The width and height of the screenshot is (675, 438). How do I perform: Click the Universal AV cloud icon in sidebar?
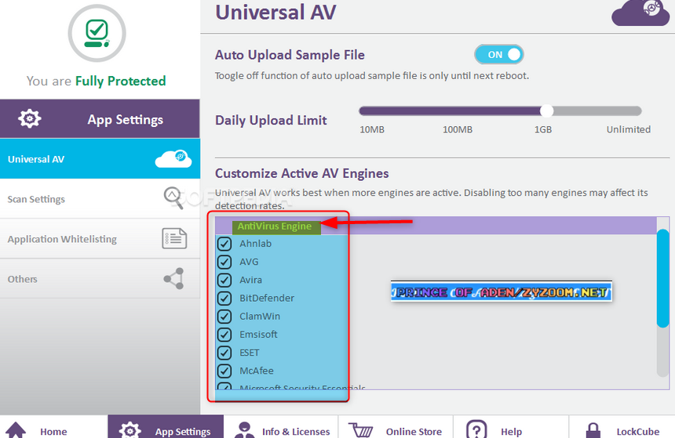pos(173,158)
